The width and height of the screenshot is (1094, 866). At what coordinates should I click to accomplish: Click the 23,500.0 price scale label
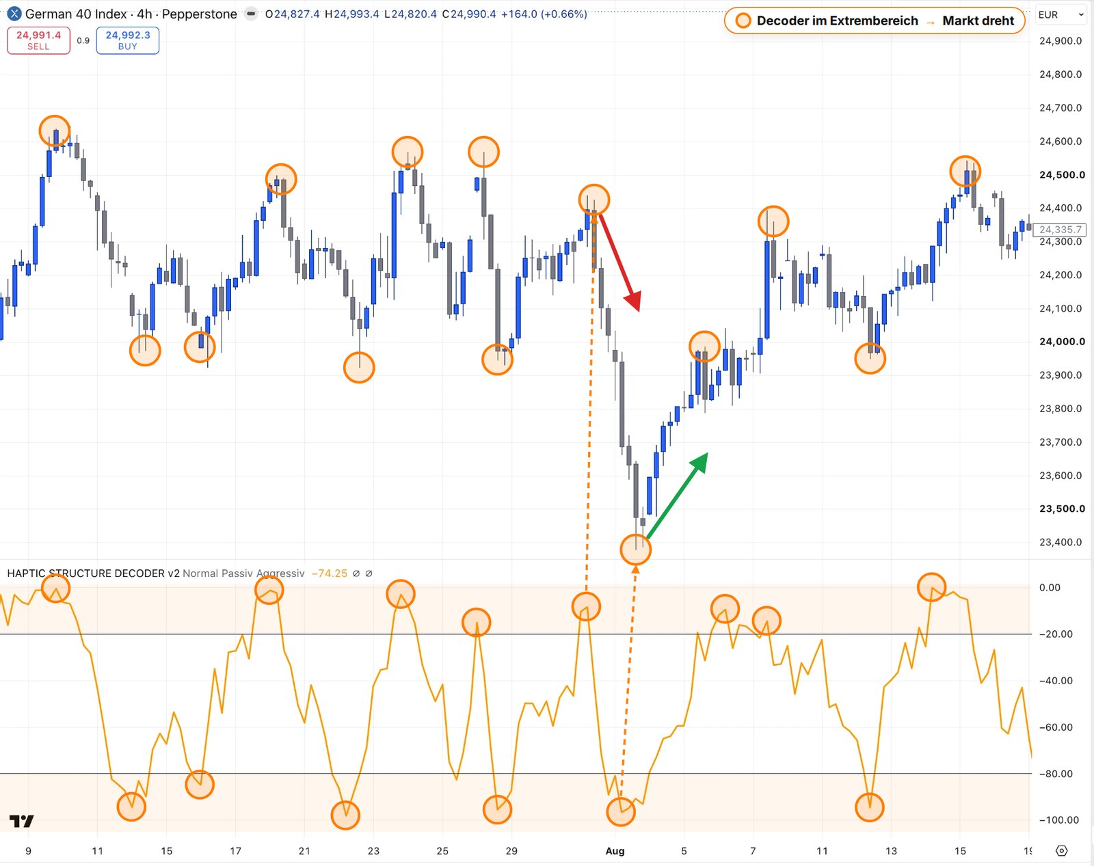click(1062, 509)
